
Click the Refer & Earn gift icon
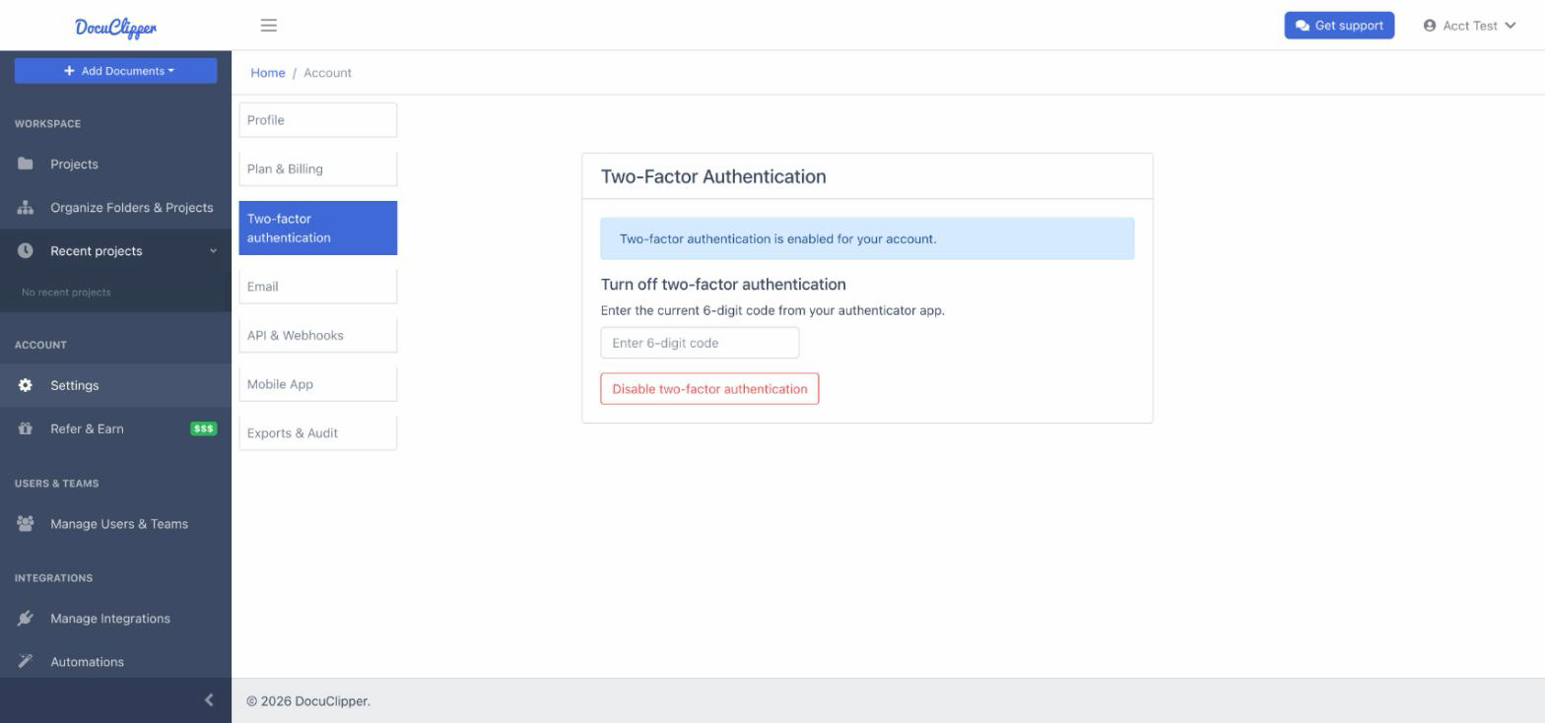[x=26, y=428]
